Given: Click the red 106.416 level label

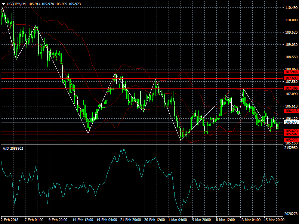Looking at the screenshot, I should pyautogui.click(x=291, y=111).
